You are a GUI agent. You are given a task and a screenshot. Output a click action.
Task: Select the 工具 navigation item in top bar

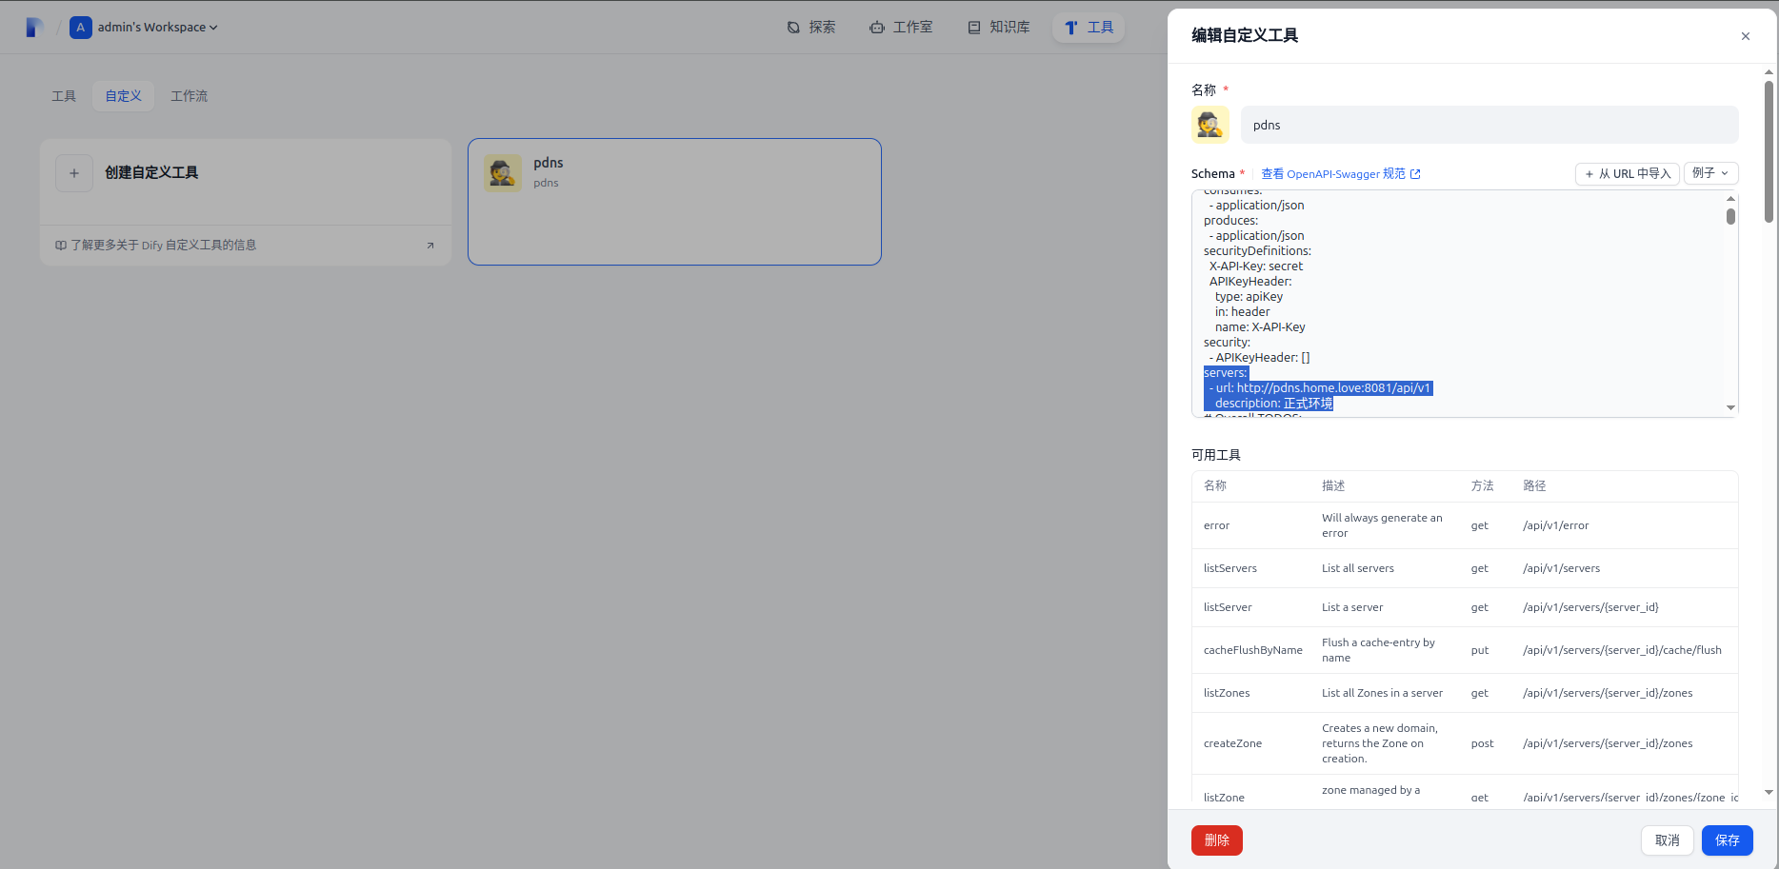pos(1089,28)
